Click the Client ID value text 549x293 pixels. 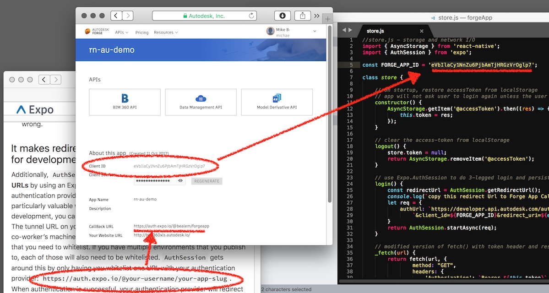point(169,166)
